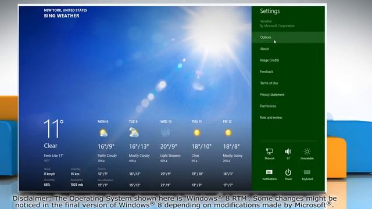Viewport: 372px width, 209px height.
Task: Open Options in Settings pane
Action: 288,37
